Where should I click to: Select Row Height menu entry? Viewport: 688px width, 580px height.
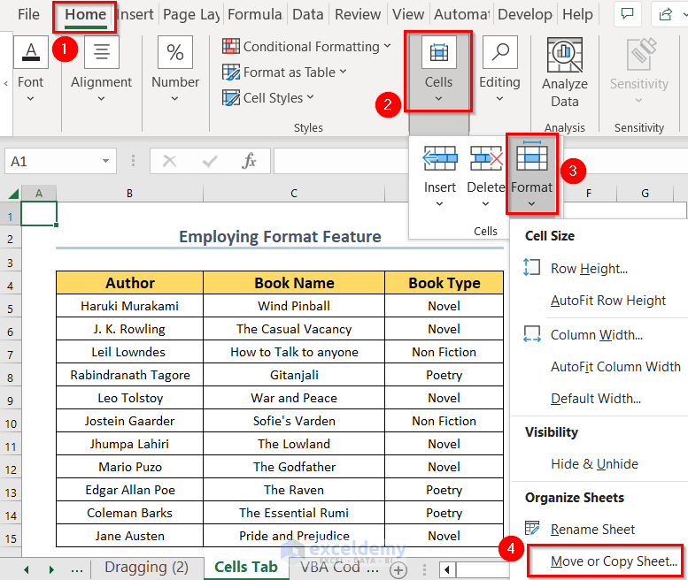click(x=589, y=269)
